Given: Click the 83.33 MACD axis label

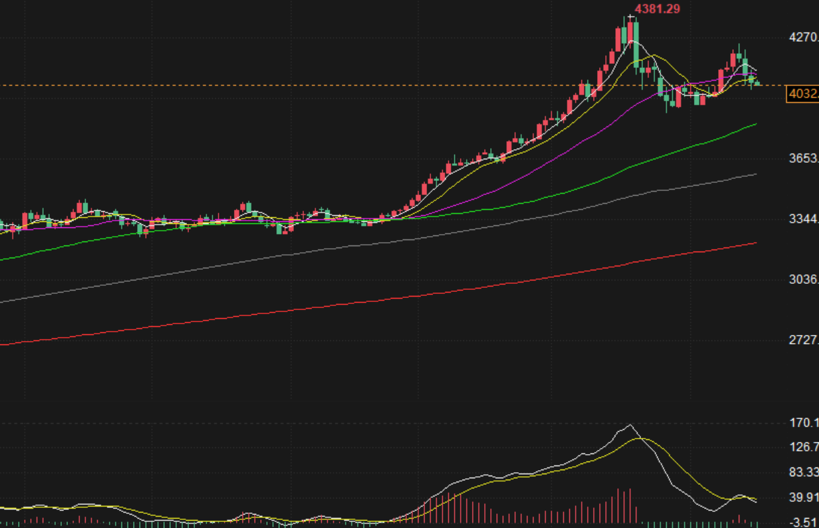Looking at the screenshot, I should [x=804, y=472].
